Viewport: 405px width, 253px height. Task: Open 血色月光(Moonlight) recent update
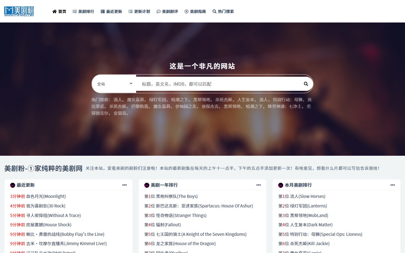point(46,196)
